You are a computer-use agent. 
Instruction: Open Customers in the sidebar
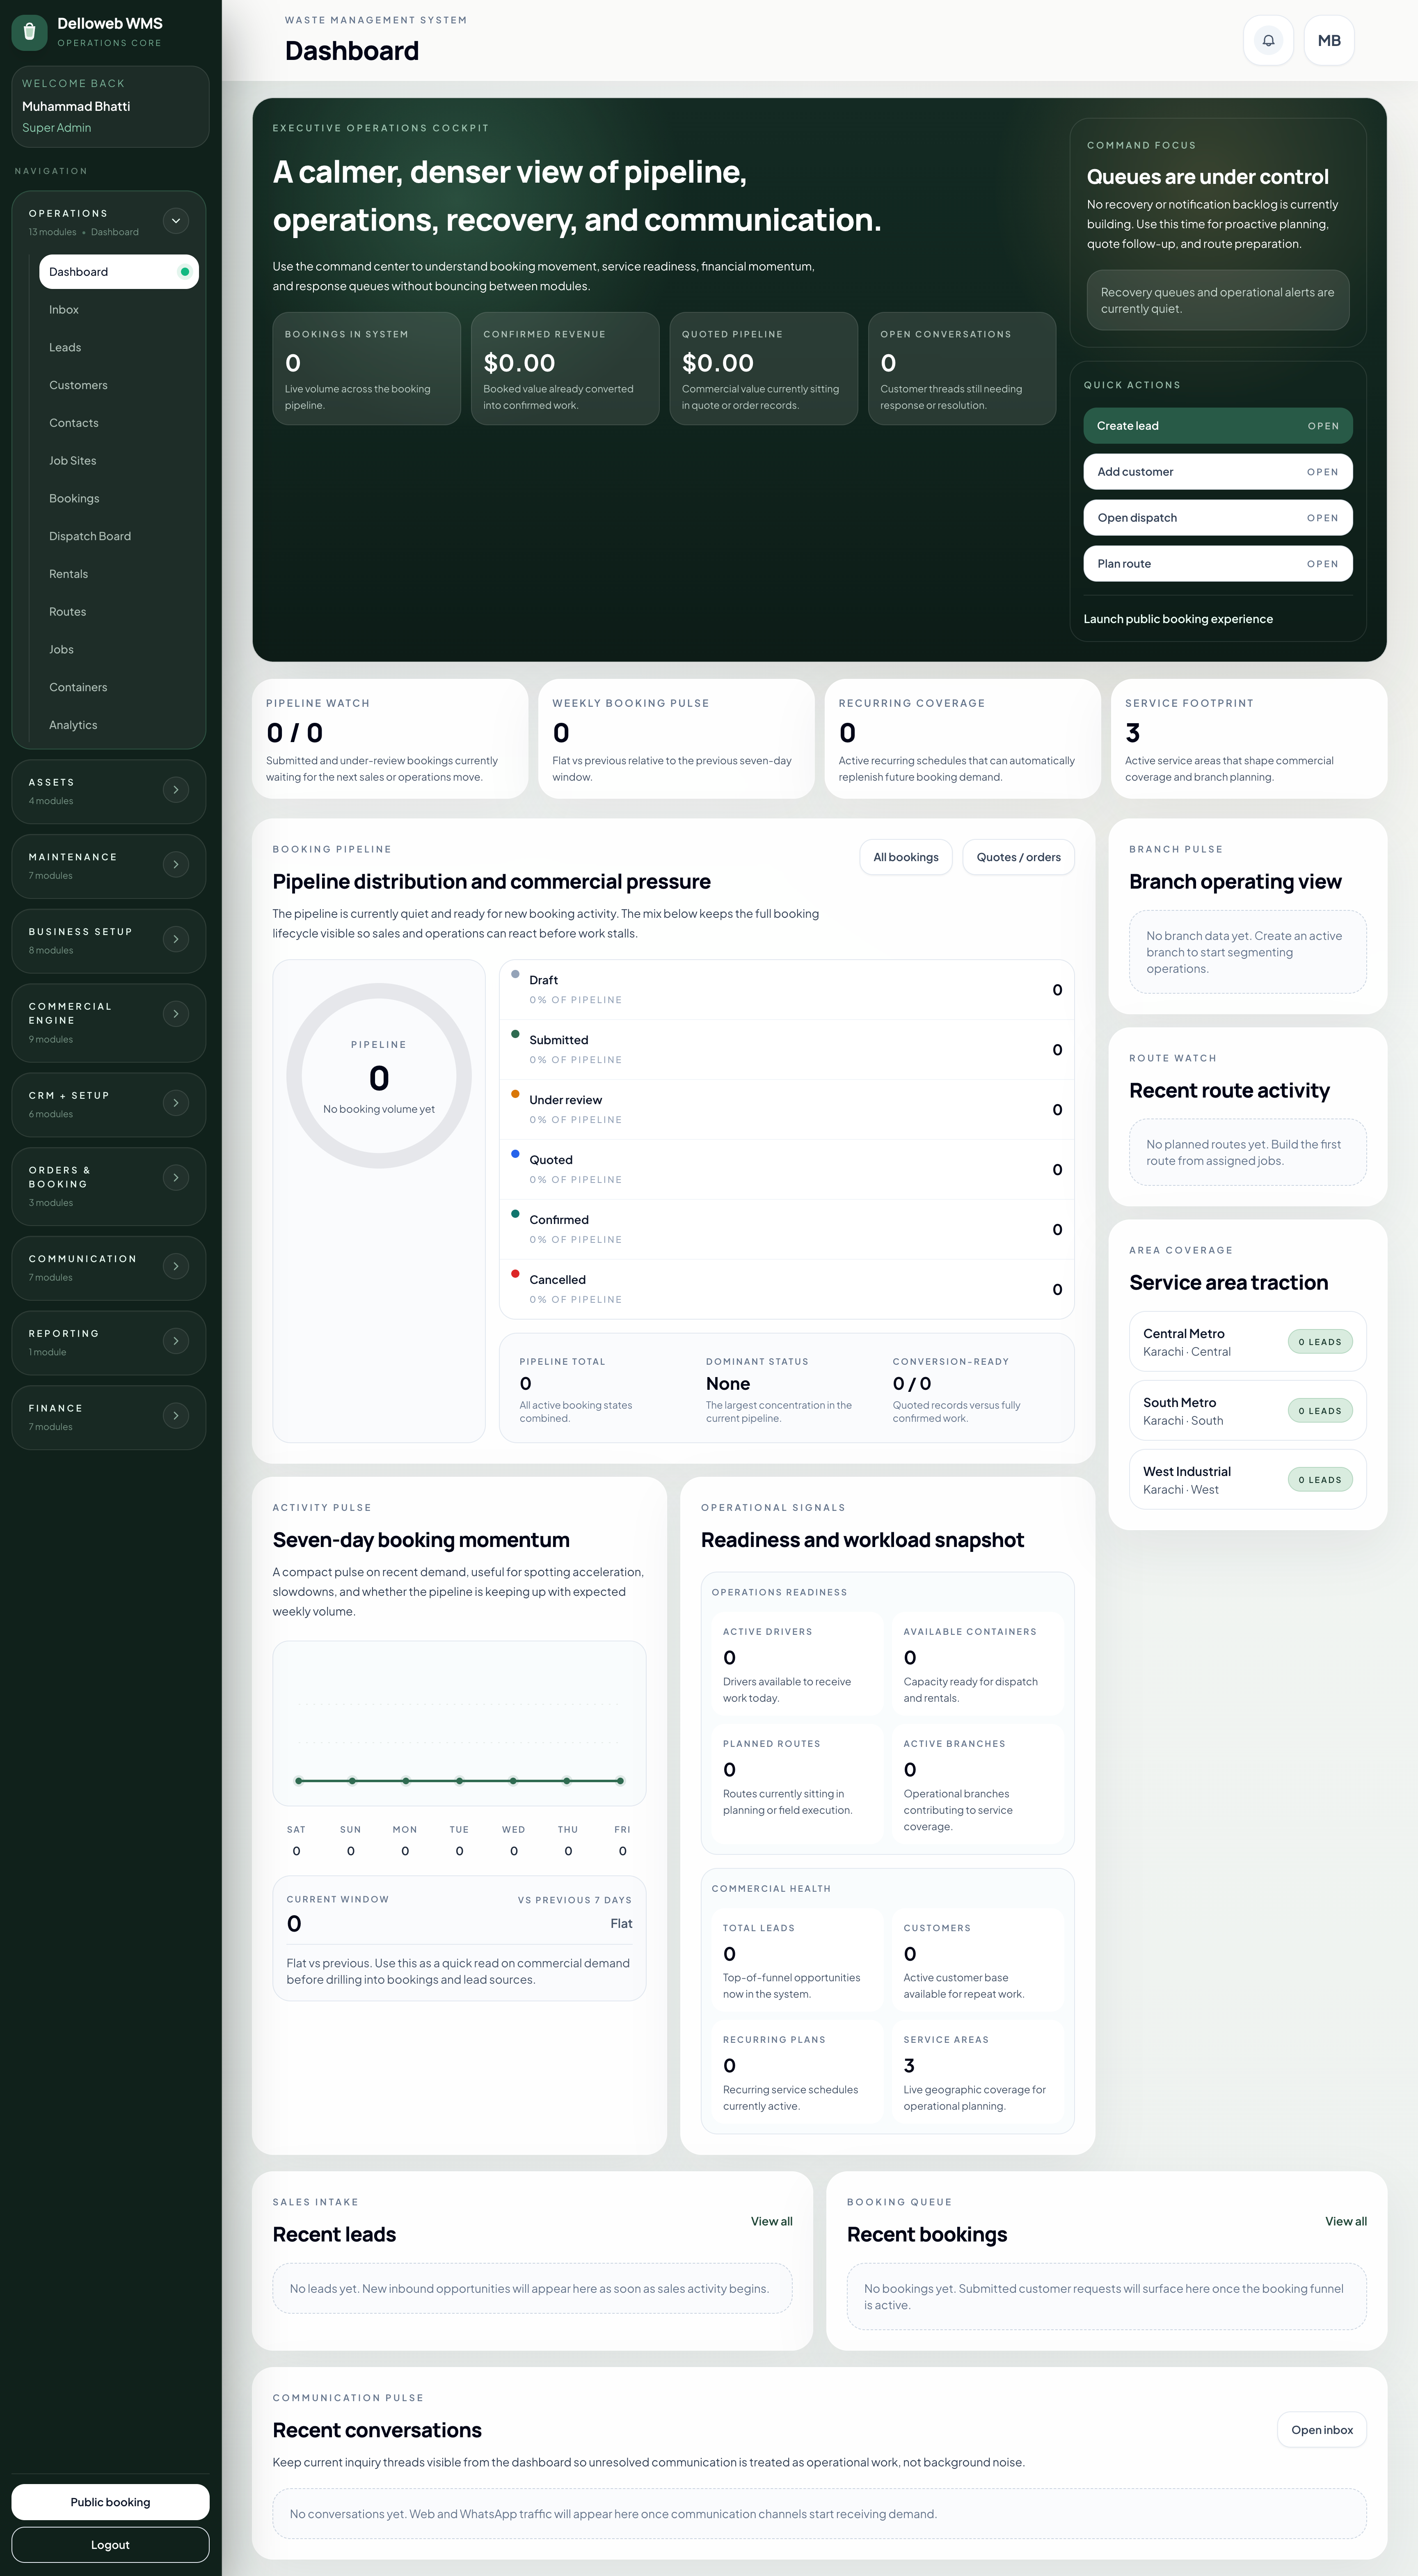pos(119,385)
